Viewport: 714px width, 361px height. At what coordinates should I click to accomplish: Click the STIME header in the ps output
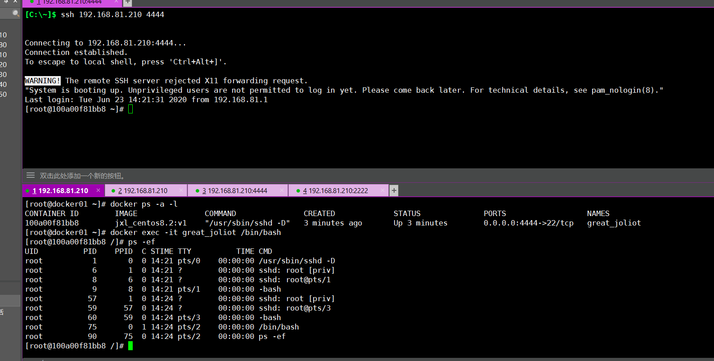pos(162,251)
